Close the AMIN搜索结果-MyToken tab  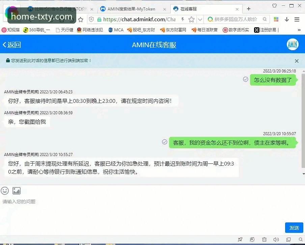[x=165, y=9]
